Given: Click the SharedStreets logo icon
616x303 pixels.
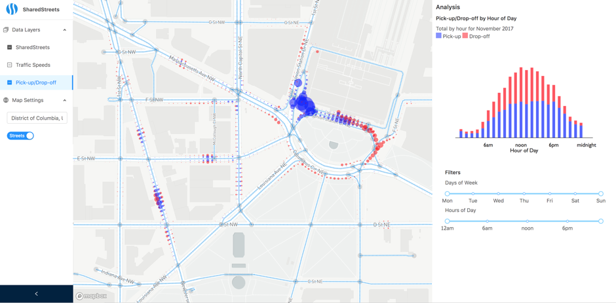Looking at the screenshot, I should (x=12, y=9).
